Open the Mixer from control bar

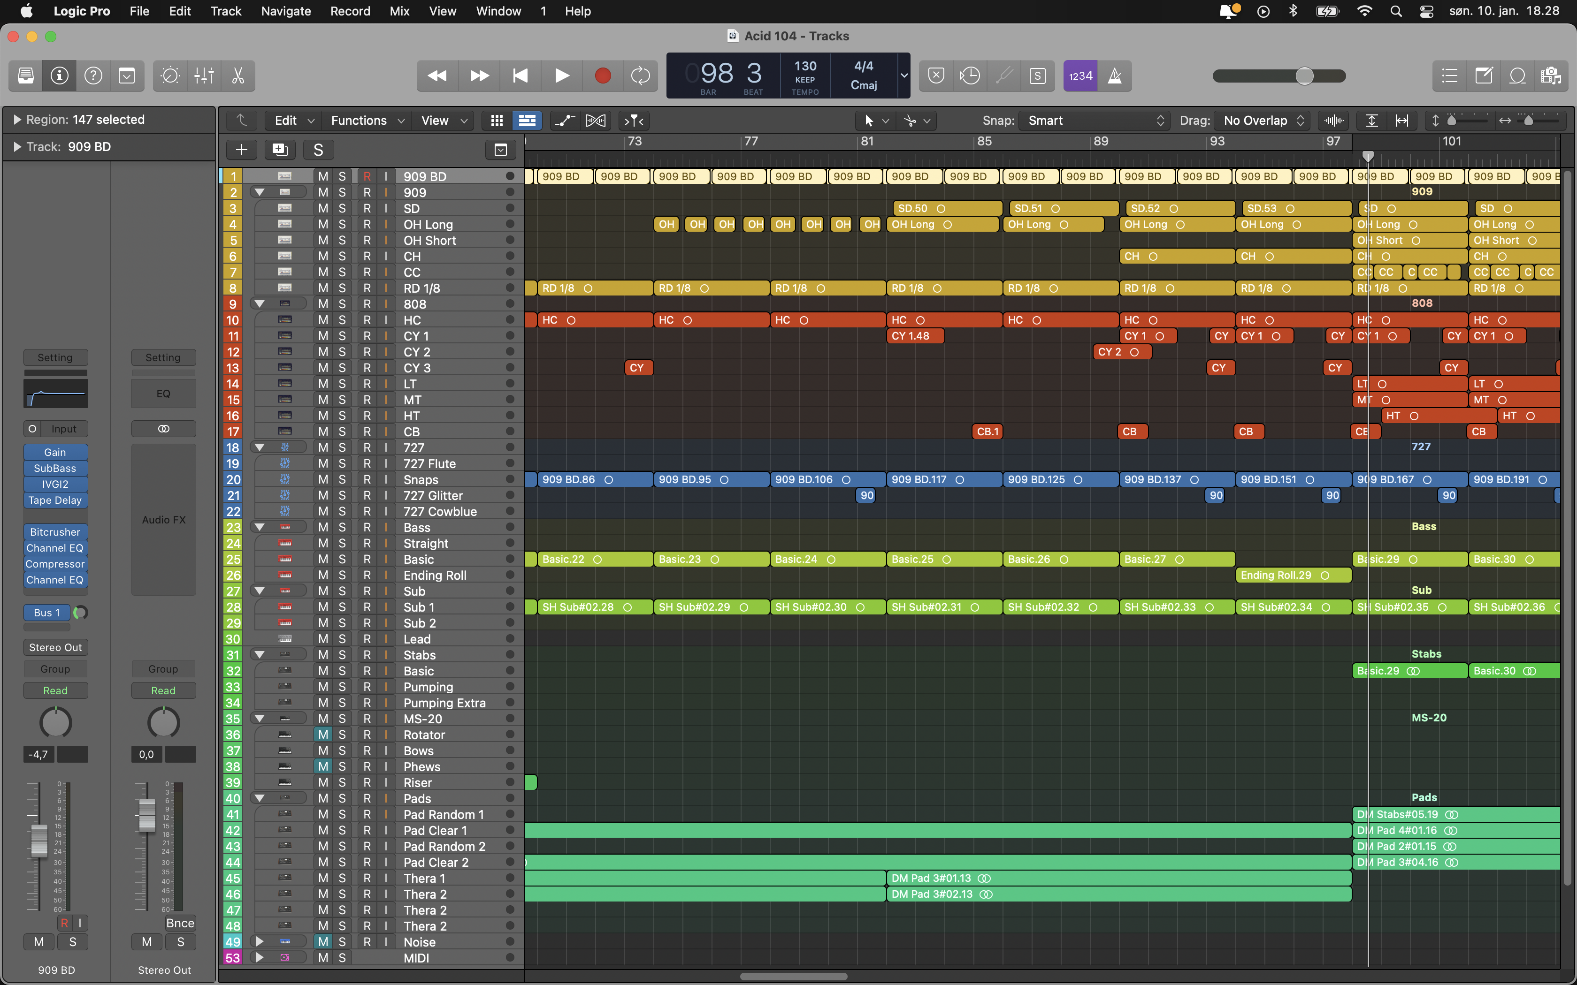tap(204, 76)
